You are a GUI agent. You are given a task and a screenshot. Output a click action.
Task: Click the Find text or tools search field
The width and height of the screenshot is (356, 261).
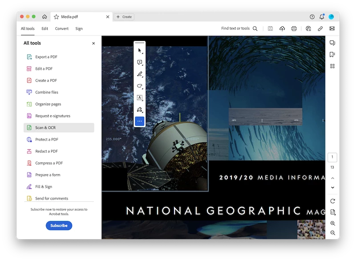(235, 28)
